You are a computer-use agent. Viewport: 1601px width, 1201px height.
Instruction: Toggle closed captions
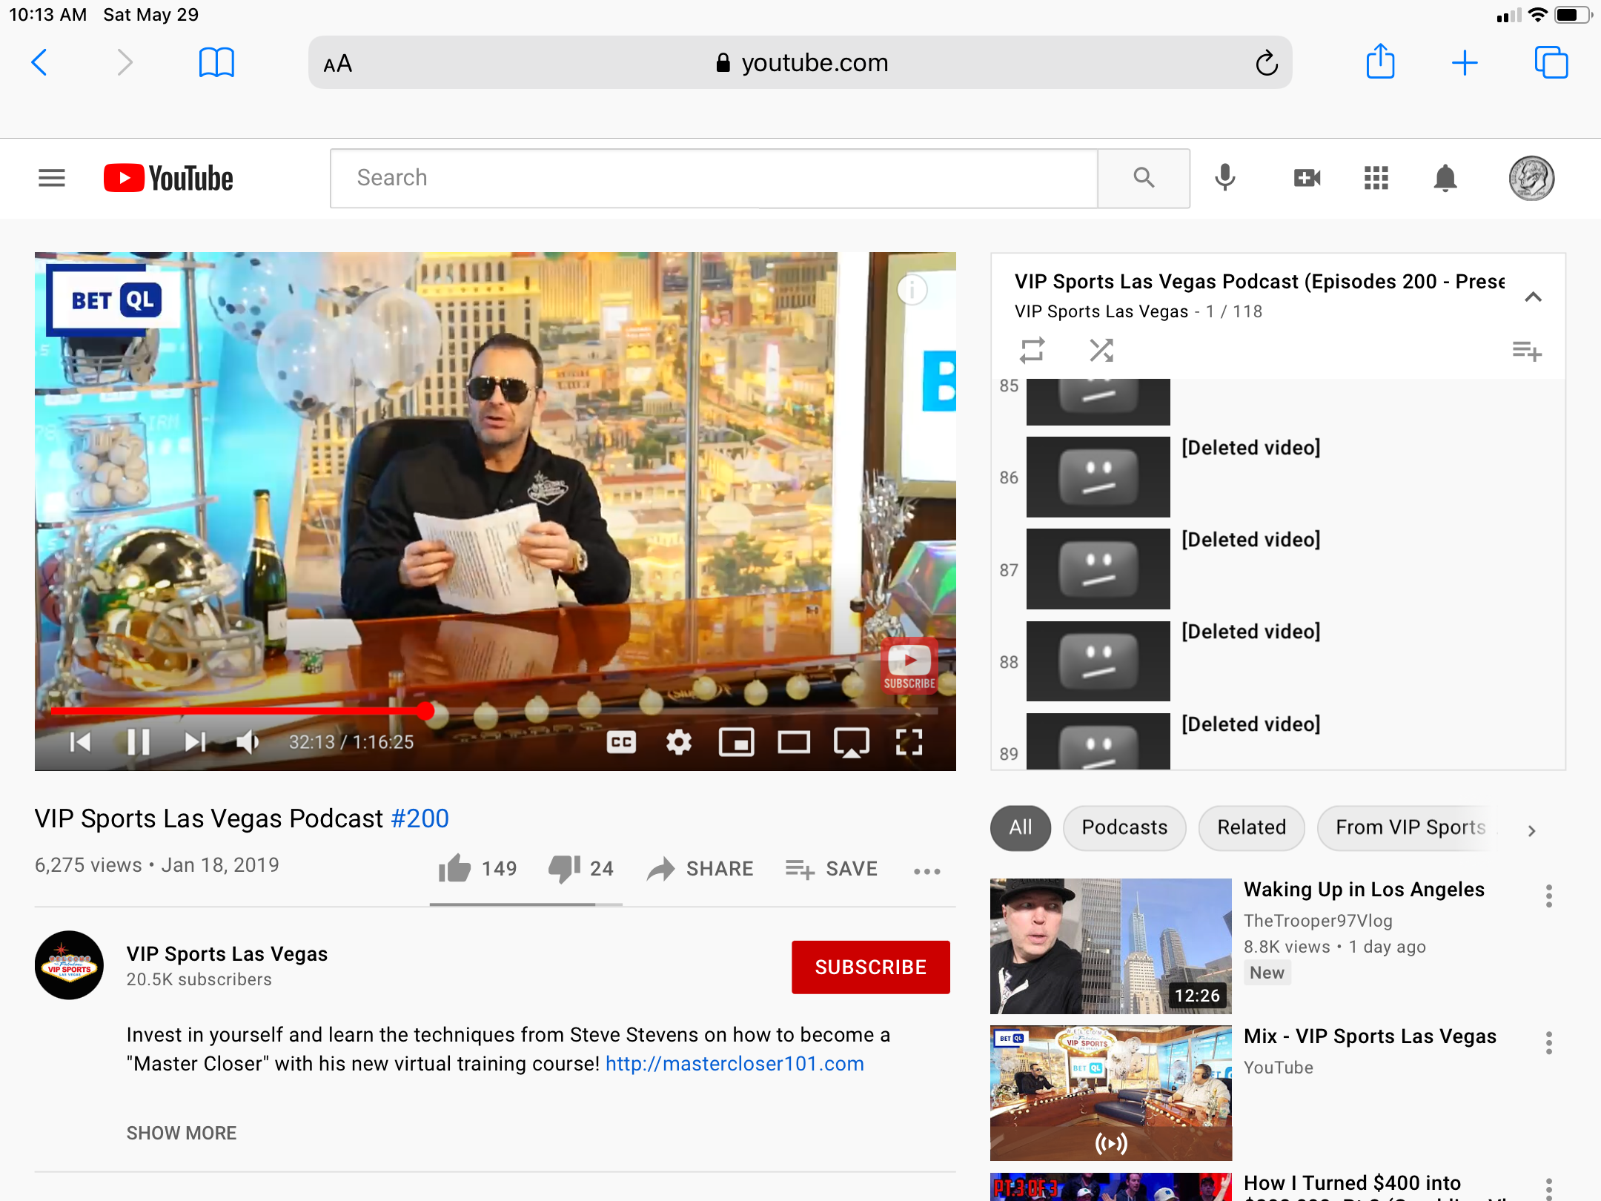pyautogui.click(x=621, y=742)
